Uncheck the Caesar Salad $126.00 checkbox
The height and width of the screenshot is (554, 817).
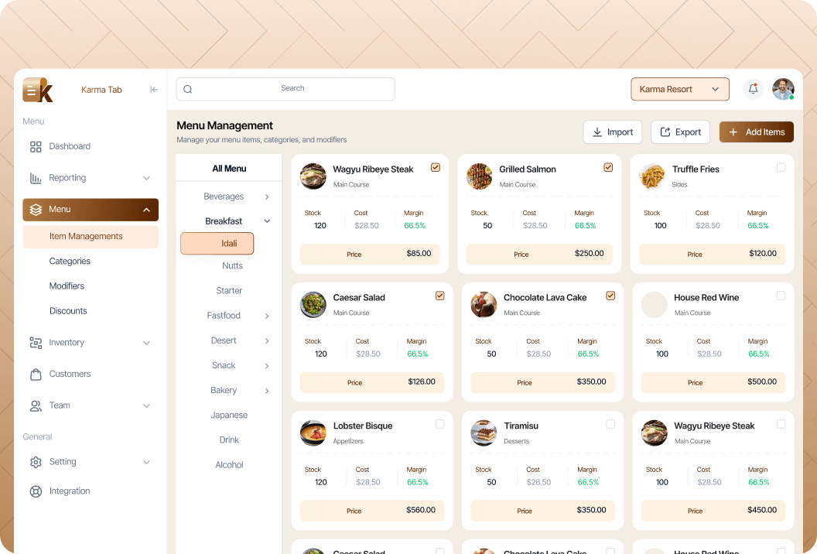439,296
